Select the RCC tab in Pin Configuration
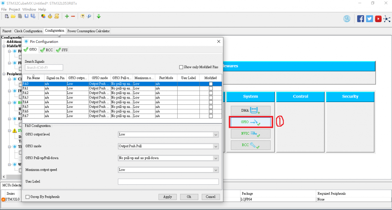Viewport: 392px width, 210px height. click(46, 50)
